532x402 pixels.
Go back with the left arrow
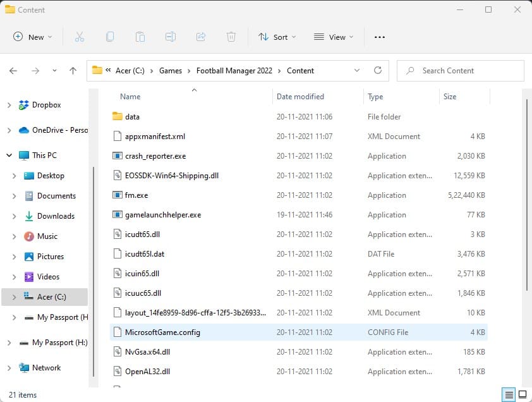click(13, 71)
